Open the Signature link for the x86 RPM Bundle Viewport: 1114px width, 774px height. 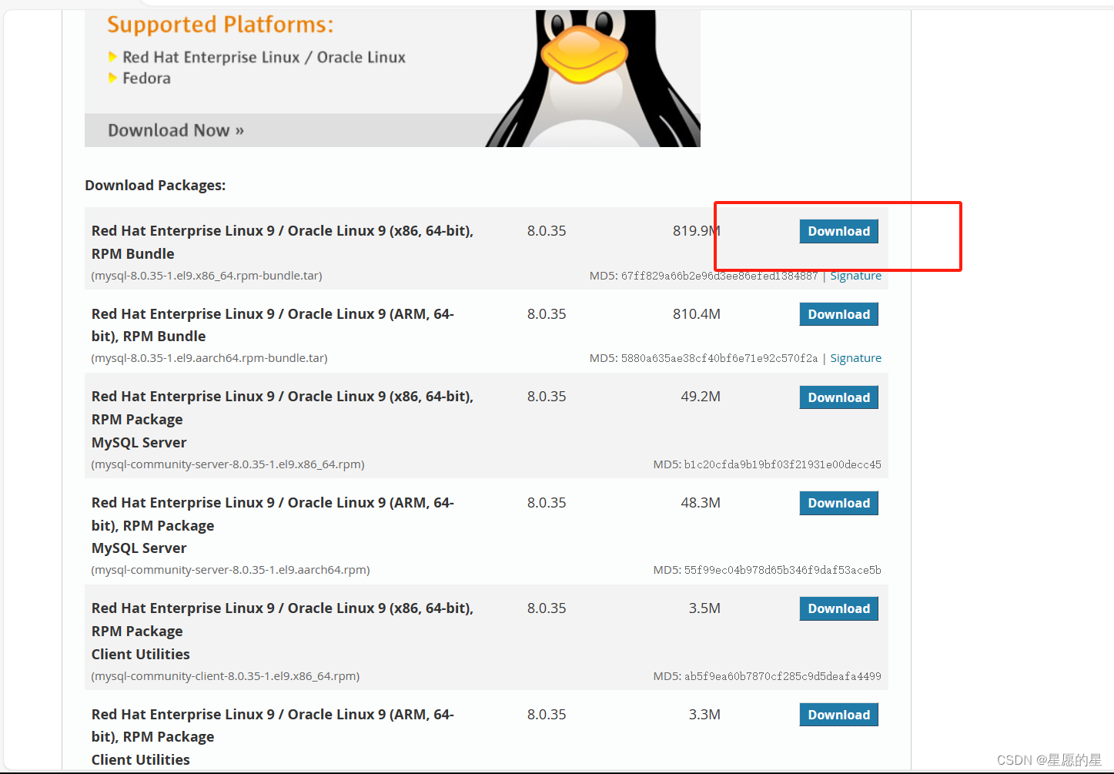855,275
